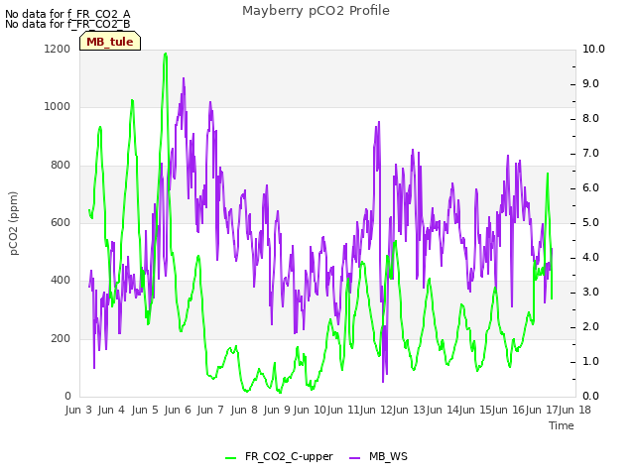Click the purple wind speed peak on Jun 6
This screenshot has width=635, height=476.
point(184,78)
